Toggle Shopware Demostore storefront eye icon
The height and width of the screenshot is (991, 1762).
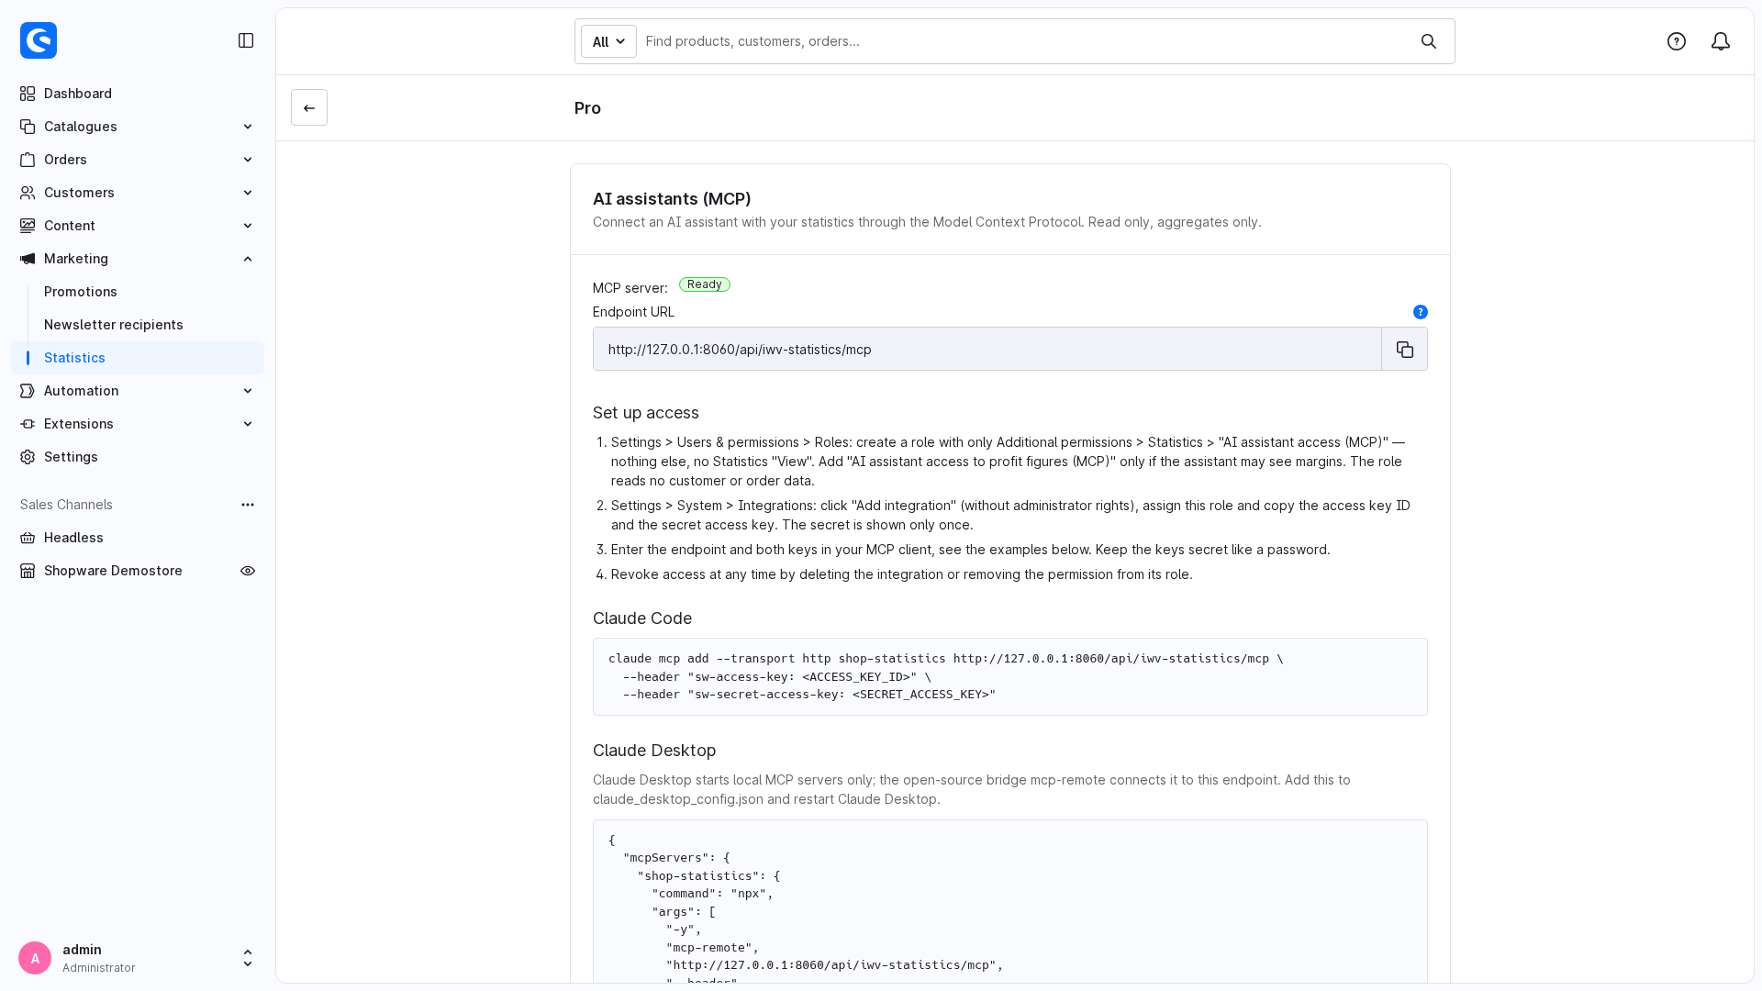[248, 571]
